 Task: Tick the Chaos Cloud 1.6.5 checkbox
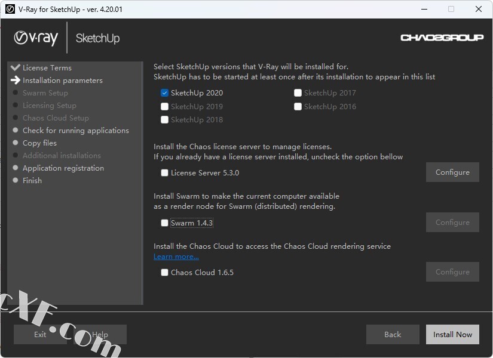[x=164, y=273]
